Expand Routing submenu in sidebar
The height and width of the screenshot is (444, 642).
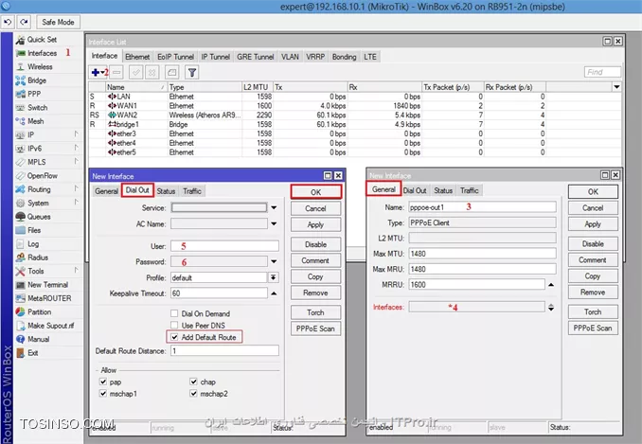click(76, 188)
